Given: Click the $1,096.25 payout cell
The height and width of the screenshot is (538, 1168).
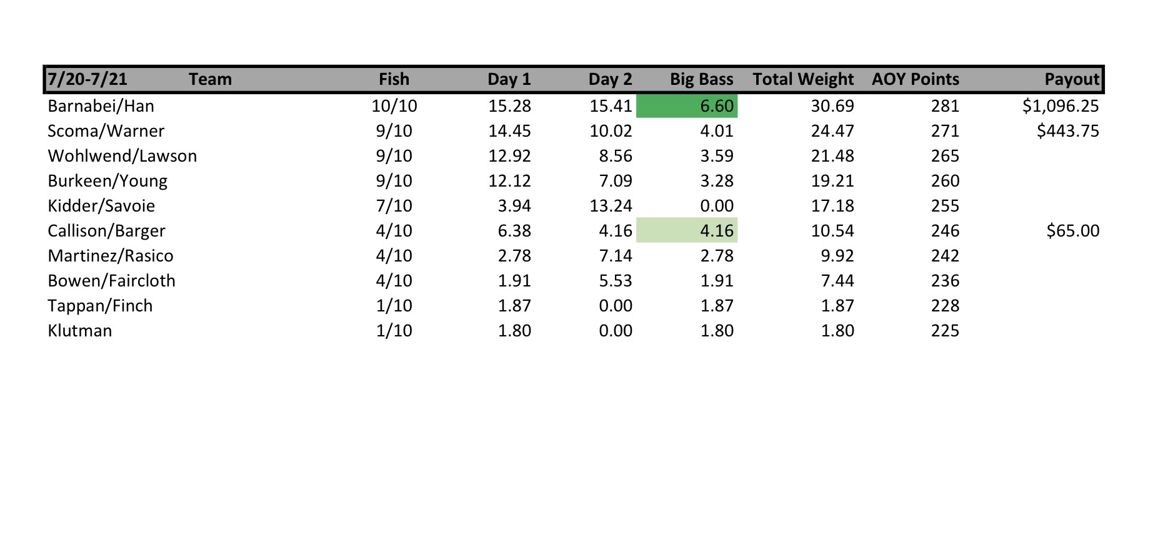Looking at the screenshot, I should point(1060,106).
